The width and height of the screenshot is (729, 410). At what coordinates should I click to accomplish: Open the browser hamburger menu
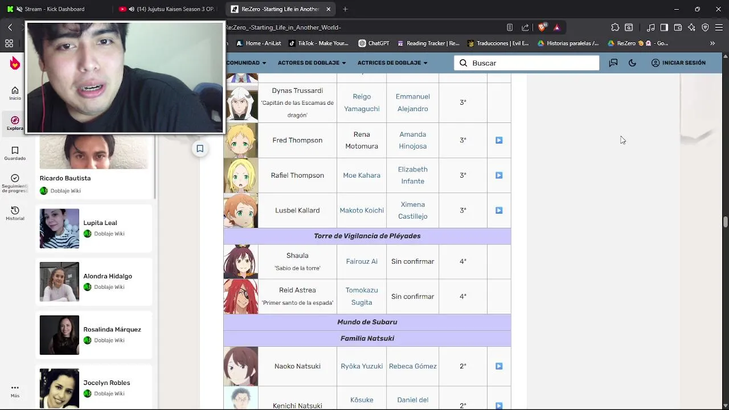click(x=719, y=27)
